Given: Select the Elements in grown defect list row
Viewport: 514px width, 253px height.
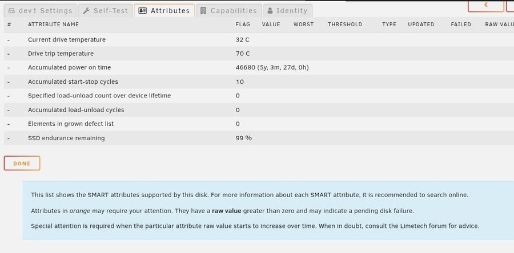Looking at the screenshot, I should coord(259,124).
